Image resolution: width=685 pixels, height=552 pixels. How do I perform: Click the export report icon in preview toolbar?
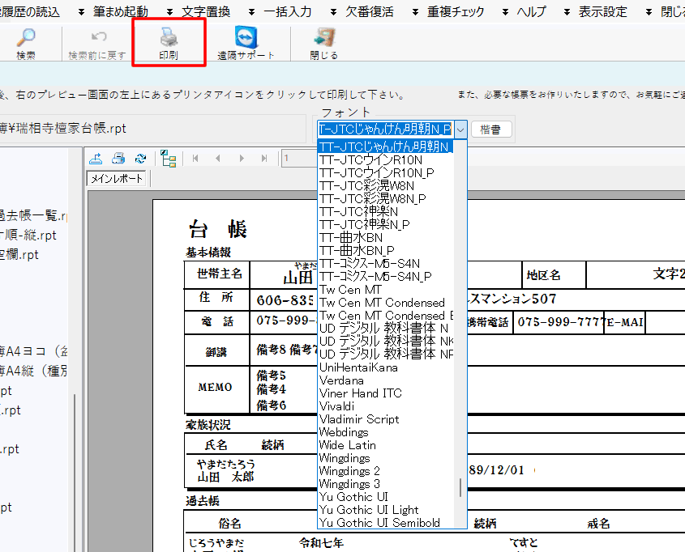click(96, 158)
